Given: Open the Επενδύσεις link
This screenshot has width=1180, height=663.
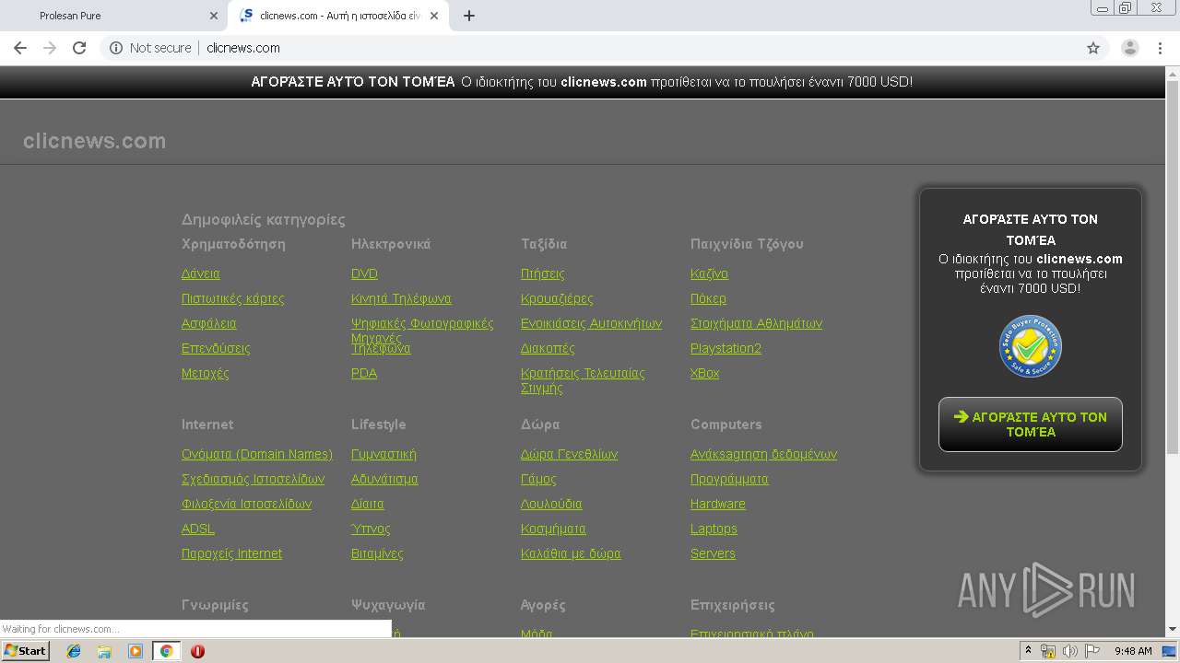Looking at the screenshot, I should coord(216,348).
